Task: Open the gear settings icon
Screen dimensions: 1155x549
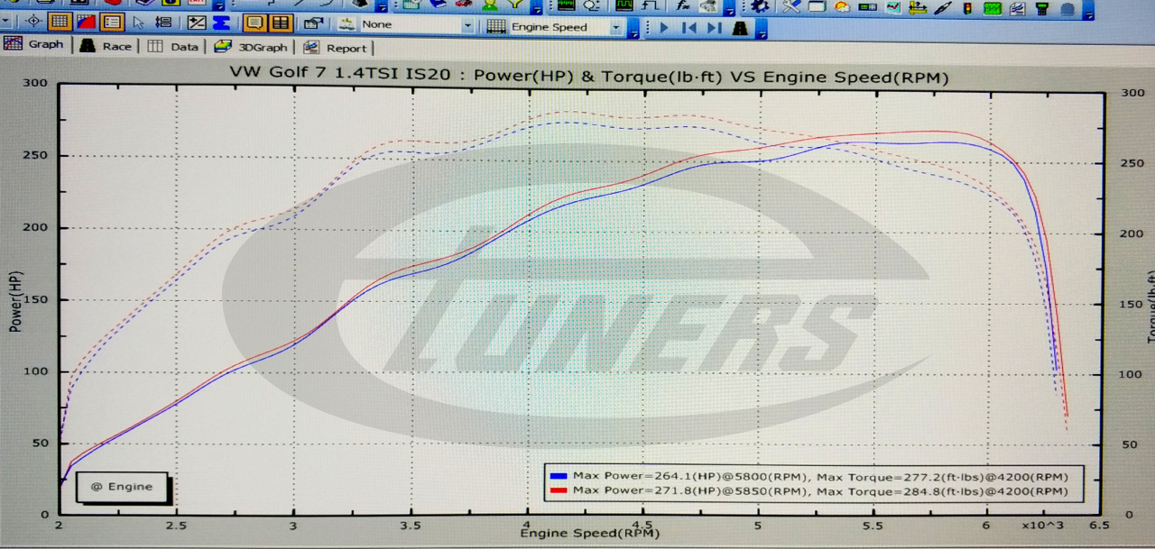Action: [x=758, y=7]
